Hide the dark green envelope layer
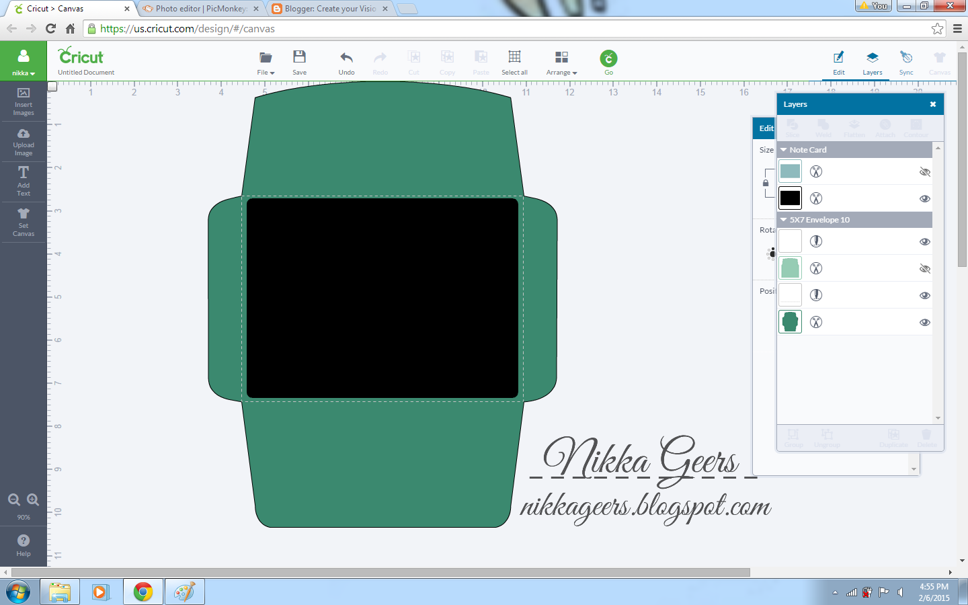 coord(925,322)
